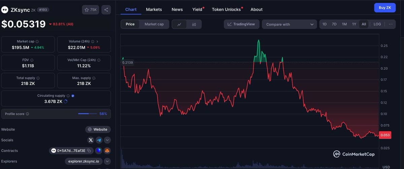The height and width of the screenshot is (169, 404).
Task: Switch to line chart icon
Action: coord(180,24)
